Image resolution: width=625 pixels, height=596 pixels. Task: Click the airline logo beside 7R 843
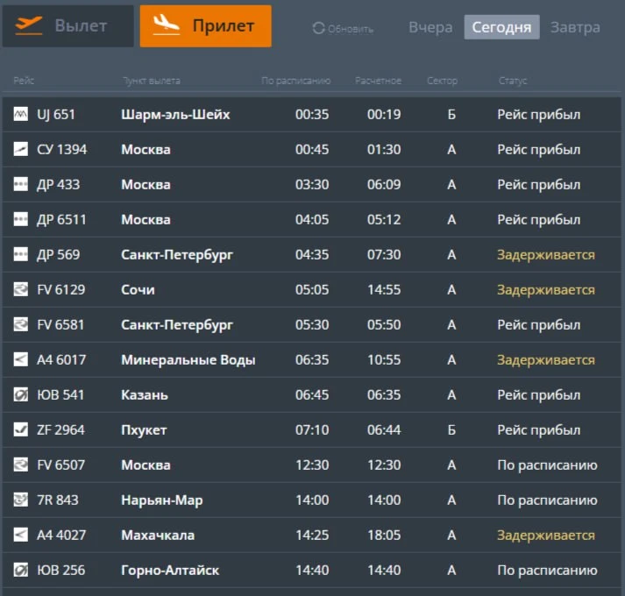[21, 500]
